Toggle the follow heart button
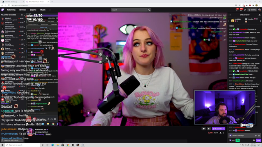Image resolution: width=262 pixels, height=147 pixels. click(x=203, y=129)
